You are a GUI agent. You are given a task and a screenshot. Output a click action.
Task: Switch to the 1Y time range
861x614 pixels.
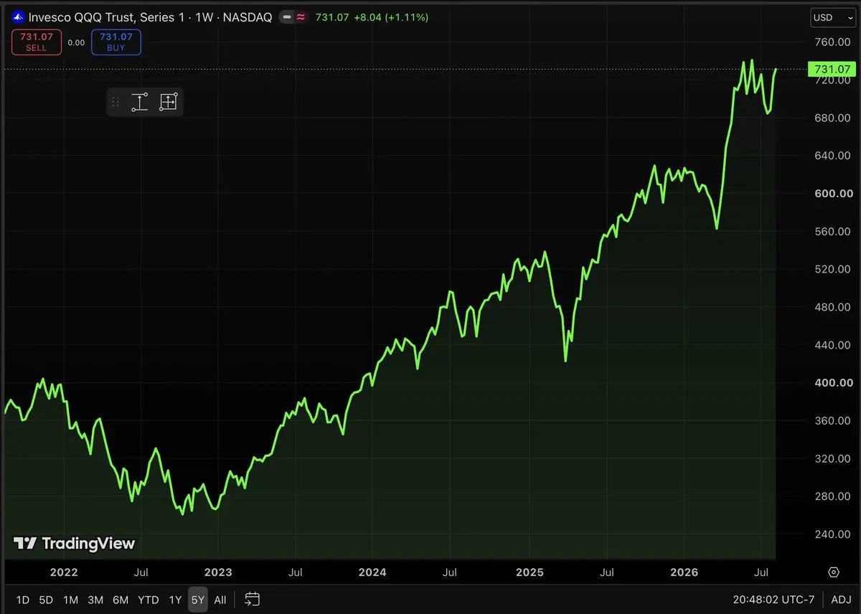click(175, 600)
